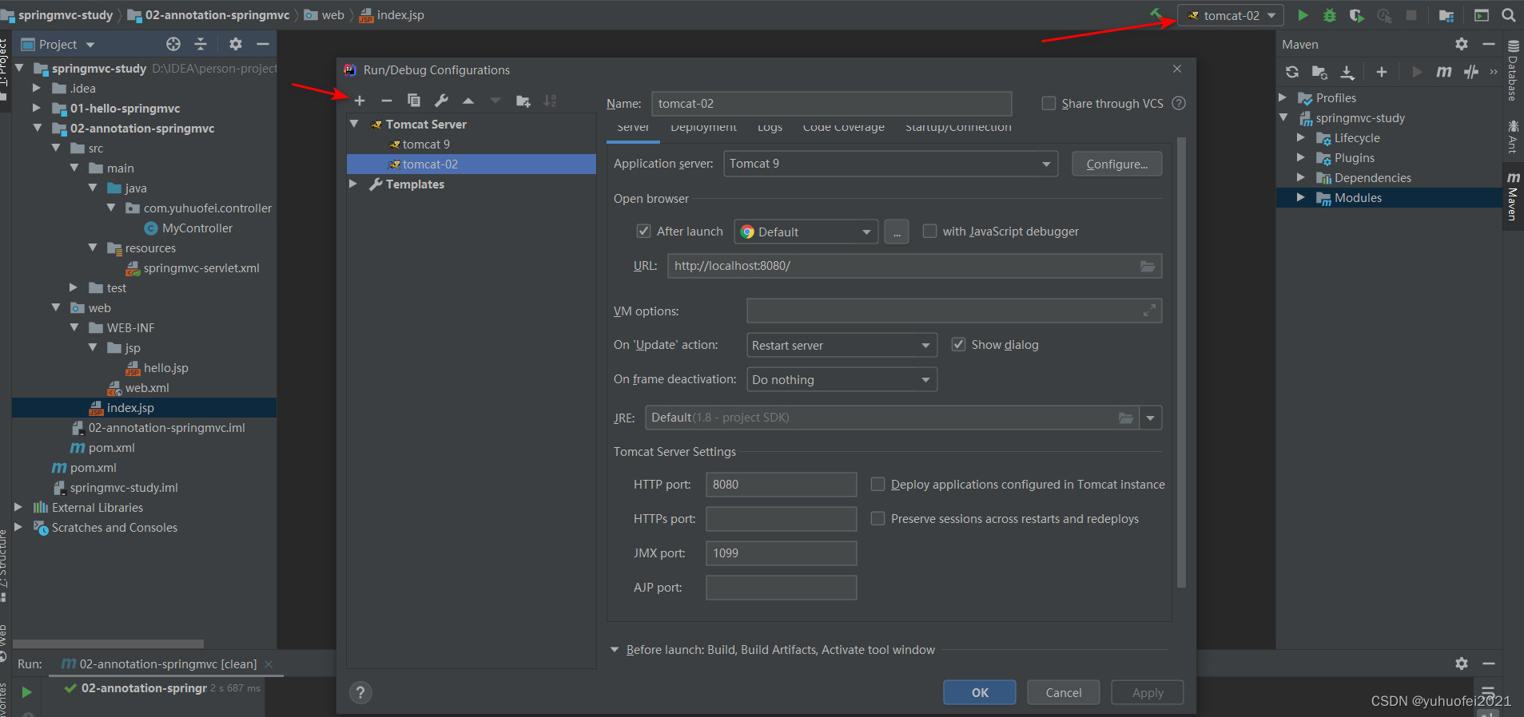Open Project Structure icon in top toolbar
This screenshot has width=1524, height=717.
tap(1446, 15)
